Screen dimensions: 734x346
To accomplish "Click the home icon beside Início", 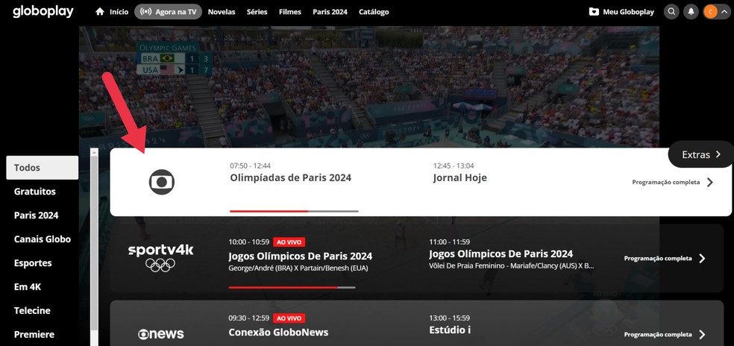I will pos(100,12).
